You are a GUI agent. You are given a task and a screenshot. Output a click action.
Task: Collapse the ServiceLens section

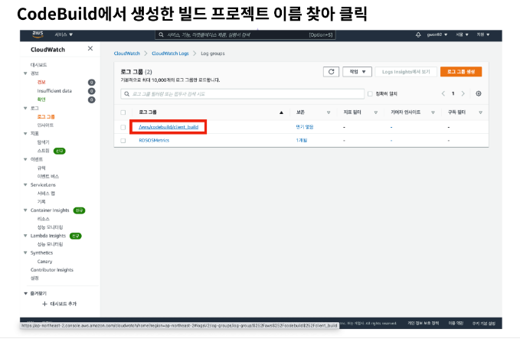click(x=25, y=184)
